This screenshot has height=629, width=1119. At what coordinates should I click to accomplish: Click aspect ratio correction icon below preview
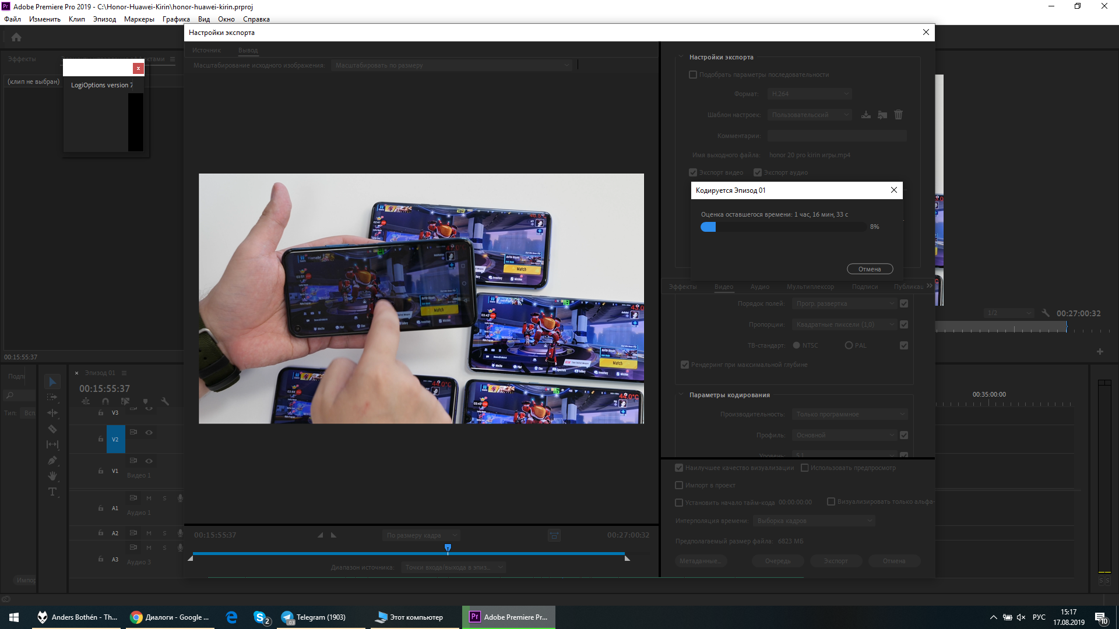point(554,535)
